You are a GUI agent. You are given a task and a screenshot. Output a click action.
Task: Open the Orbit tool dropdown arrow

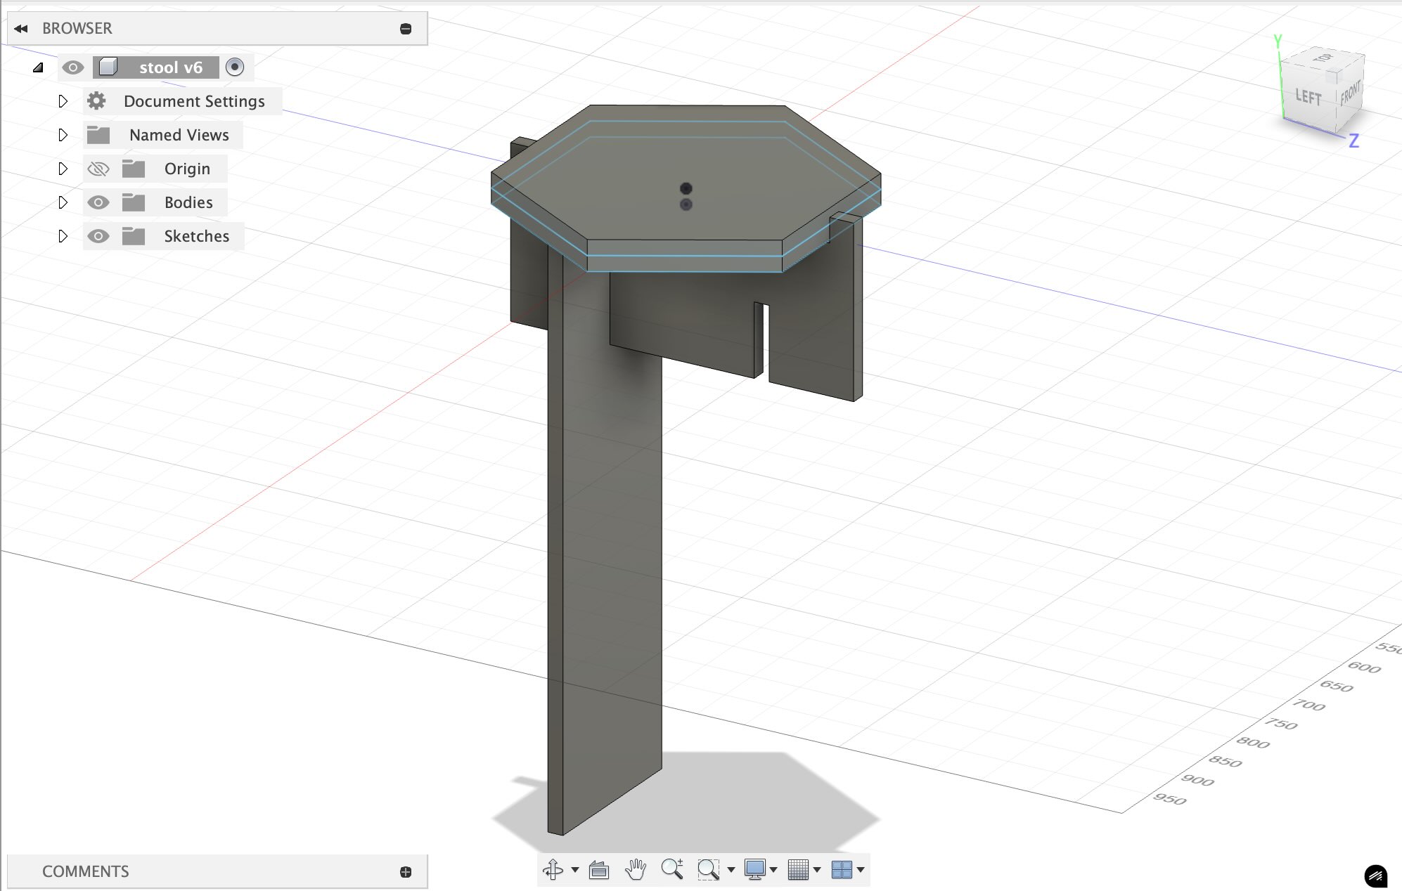(575, 870)
